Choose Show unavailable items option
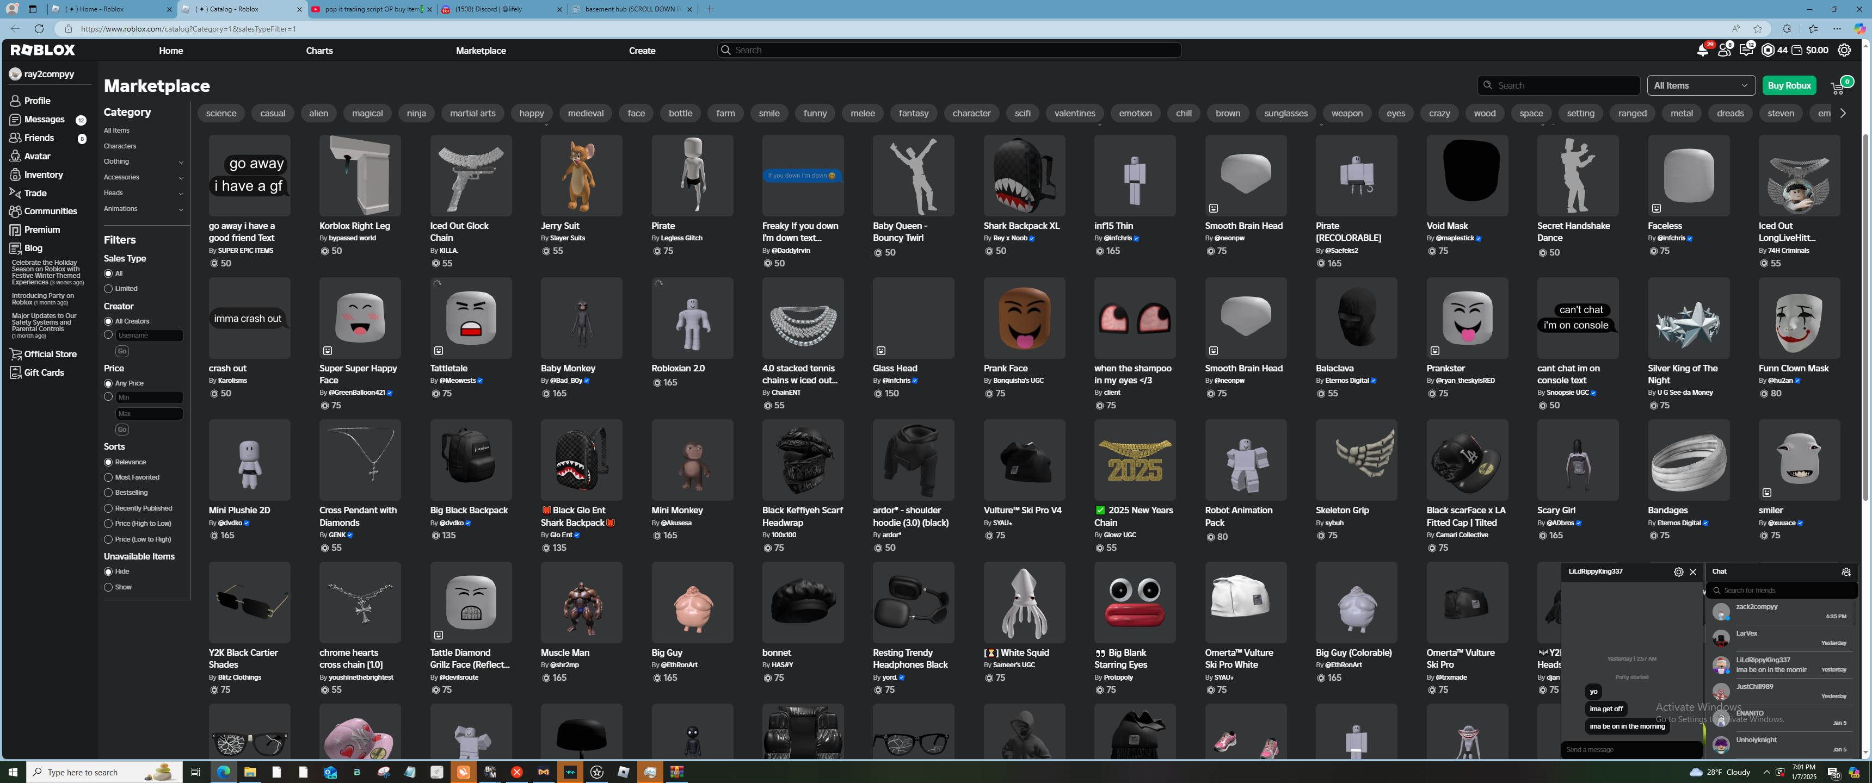1872x783 pixels. (108, 587)
